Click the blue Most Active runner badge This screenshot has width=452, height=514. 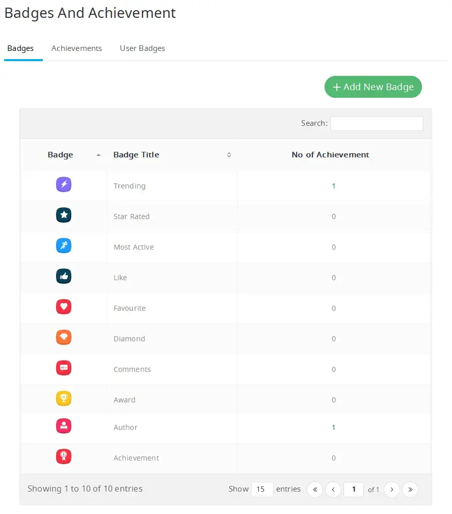pyautogui.click(x=64, y=246)
